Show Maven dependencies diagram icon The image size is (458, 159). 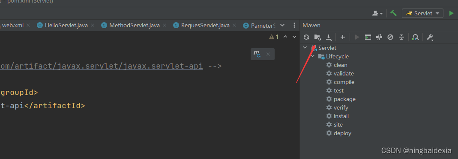coord(415,37)
